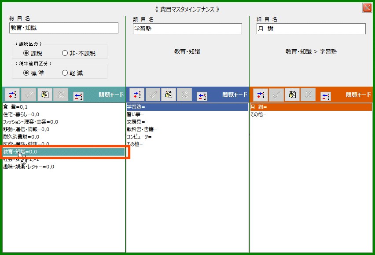This screenshot has width=375, height=255.
Task: Click the greyed X cancel icon in the blue toolbar
Action: click(184, 95)
